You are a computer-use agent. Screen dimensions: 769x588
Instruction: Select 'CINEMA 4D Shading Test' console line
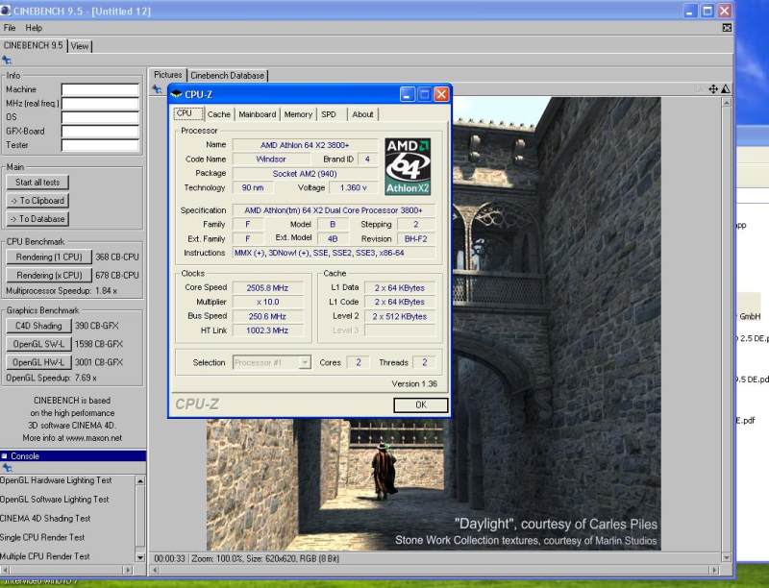pos(45,519)
